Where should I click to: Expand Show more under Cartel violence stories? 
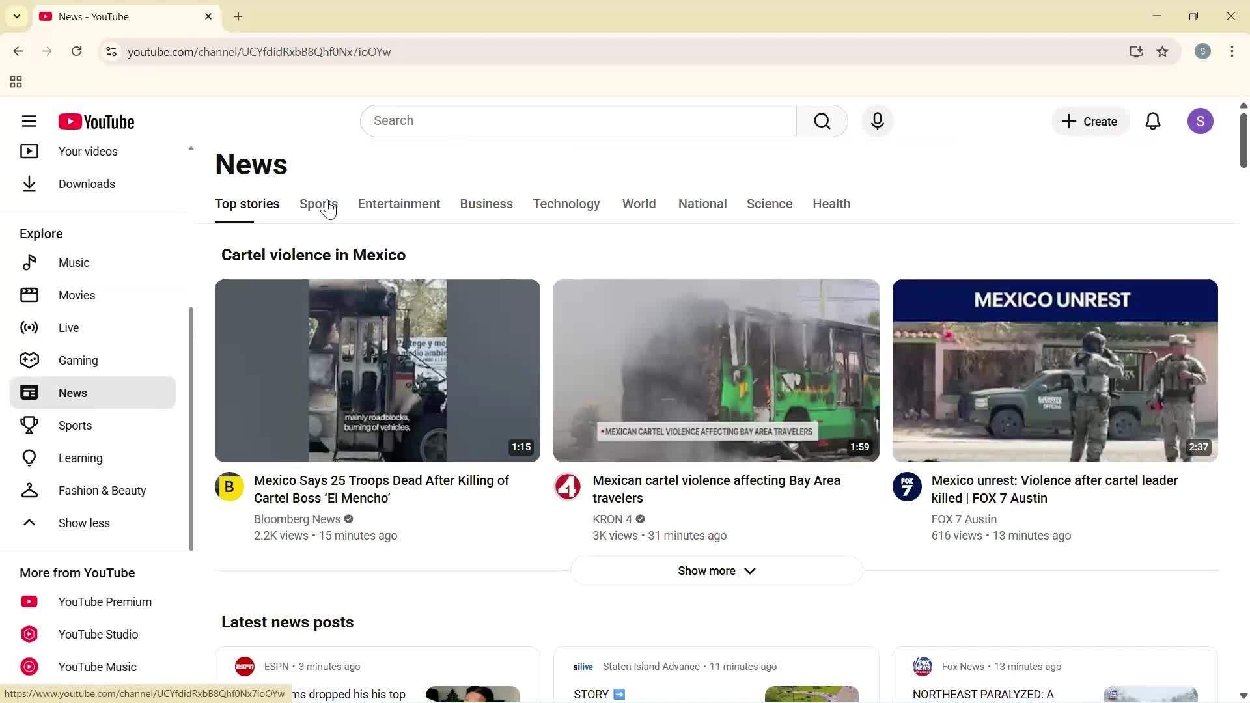[x=716, y=570]
